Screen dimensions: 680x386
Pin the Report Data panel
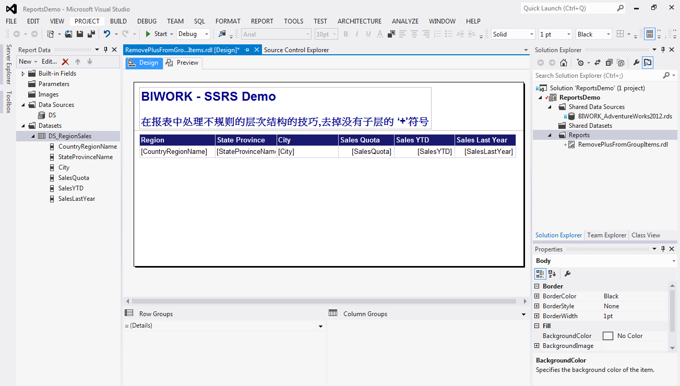pos(105,50)
